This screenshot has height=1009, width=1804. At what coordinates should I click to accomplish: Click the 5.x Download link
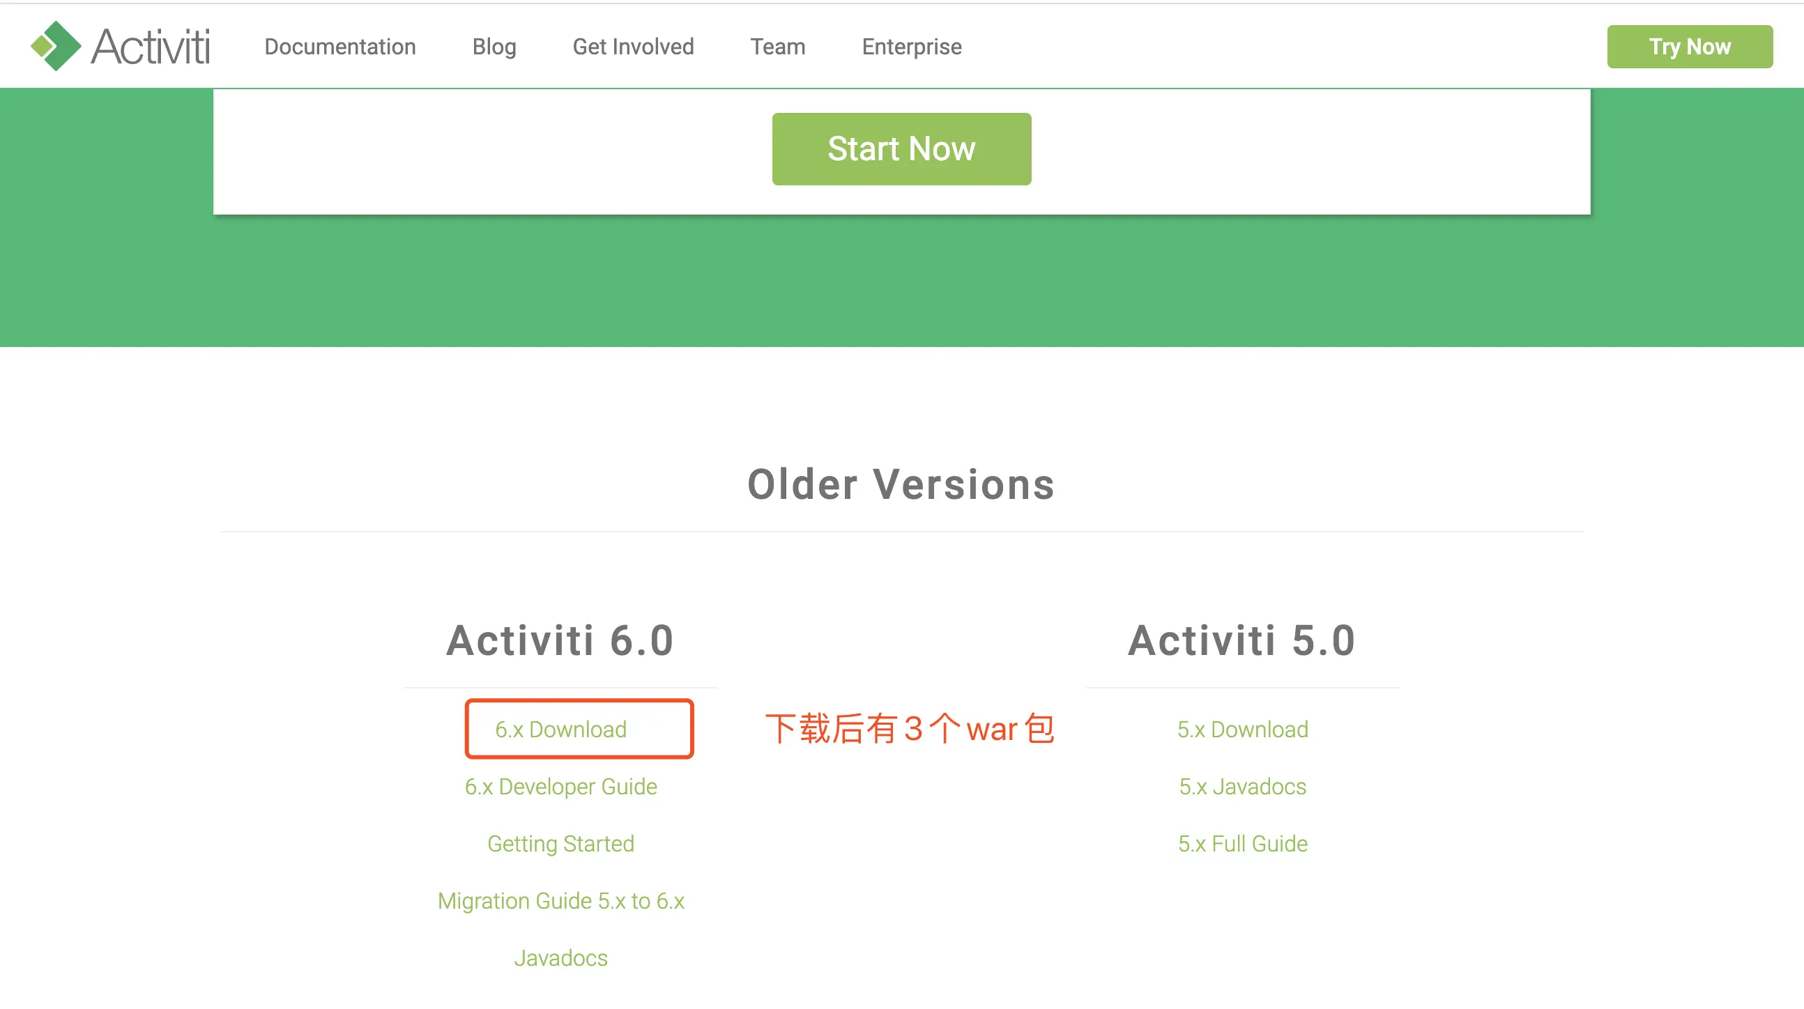click(x=1241, y=729)
